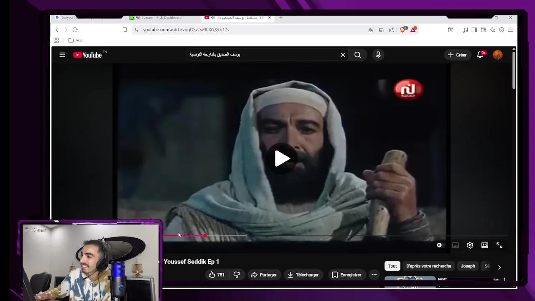Image resolution: width=535 pixels, height=301 pixels.
Task: Open options for first recommended video
Action: tap(504, 280)
